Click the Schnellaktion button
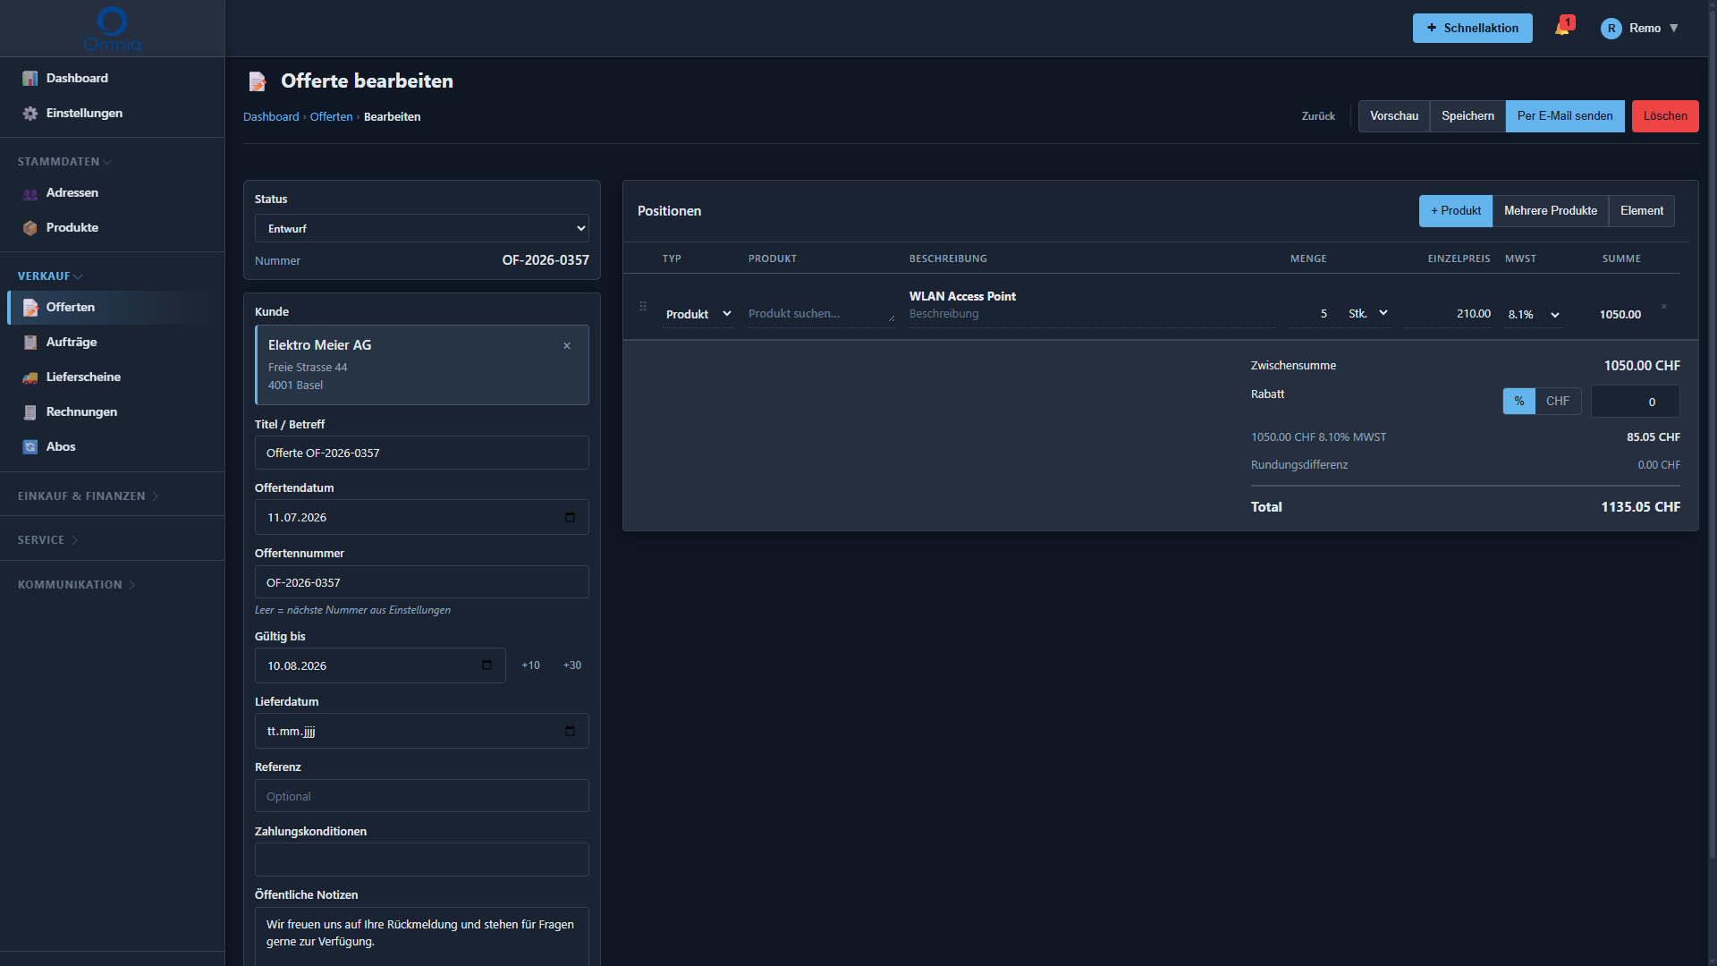The height and width of the screenshot is (966, 1717). (x=1472, y=29)
